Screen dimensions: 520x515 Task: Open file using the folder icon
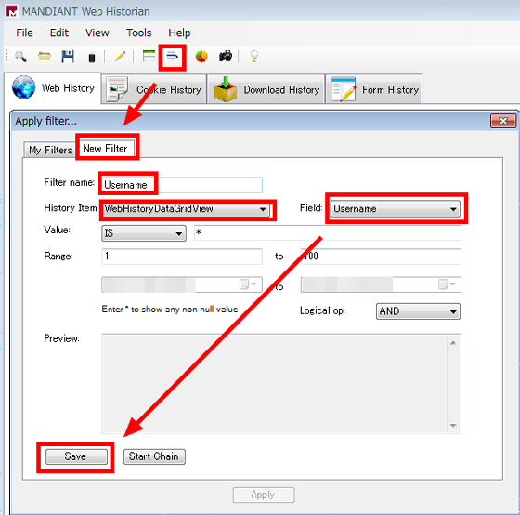tap(45, 57)
